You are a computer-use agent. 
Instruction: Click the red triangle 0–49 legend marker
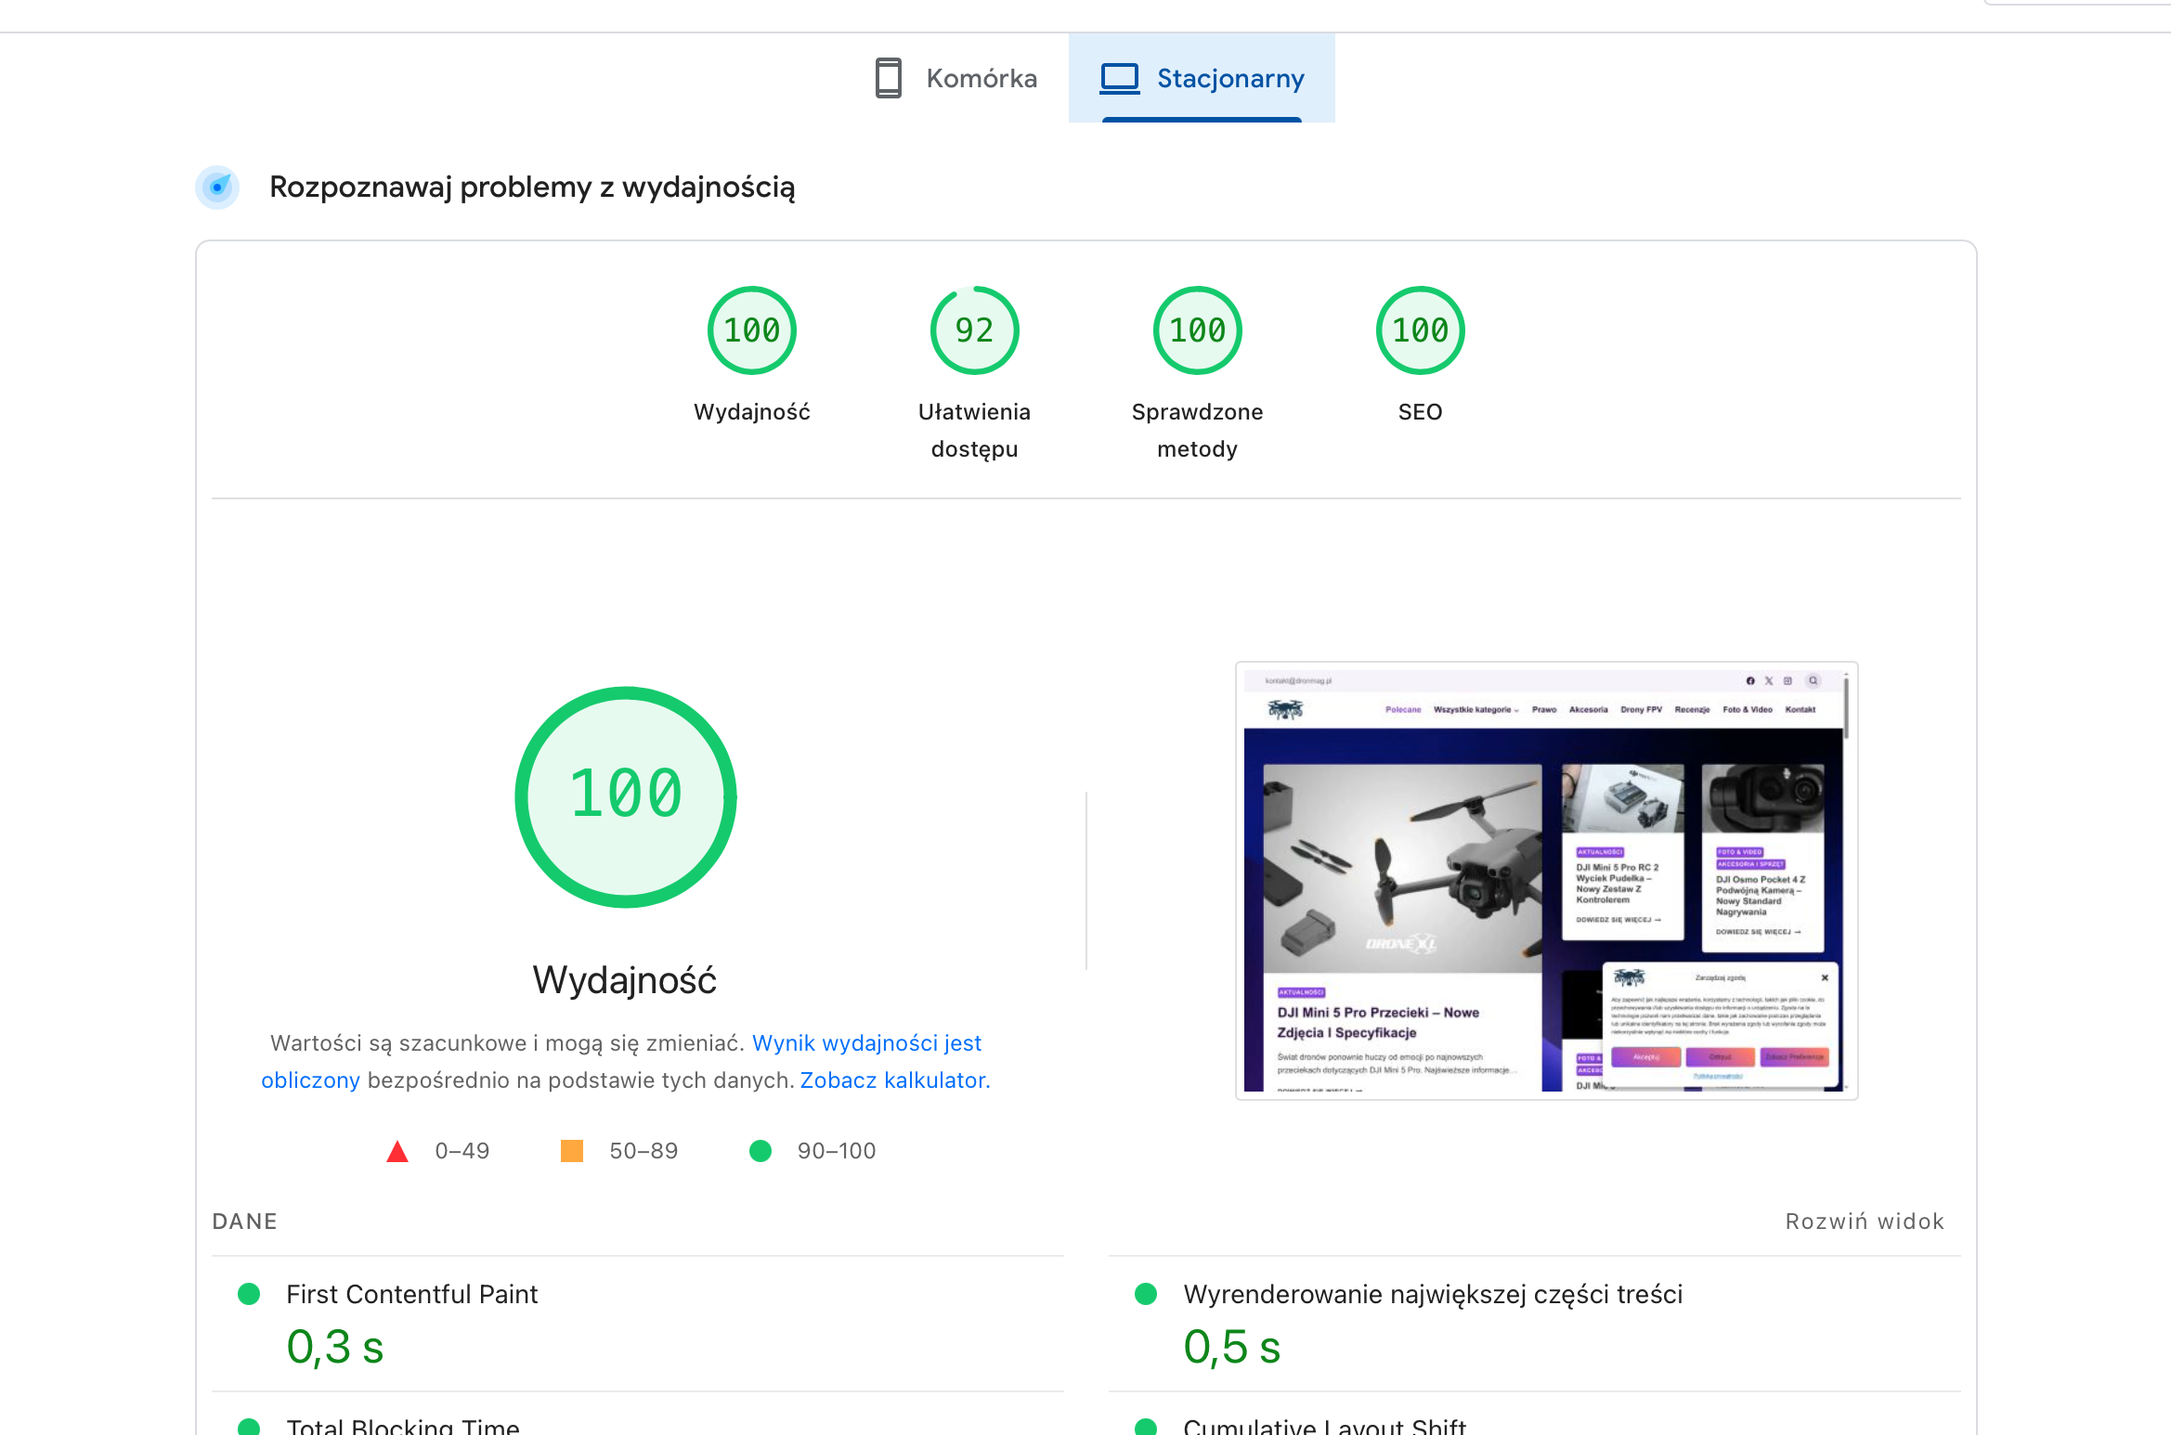[397, 1151]
